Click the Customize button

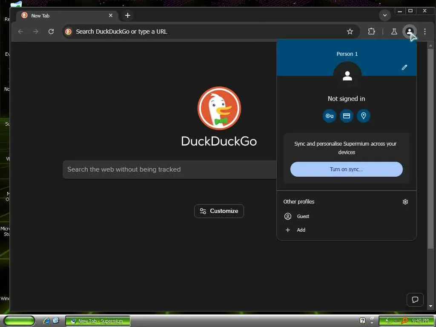pyautogui.click(x=219, y=211)
